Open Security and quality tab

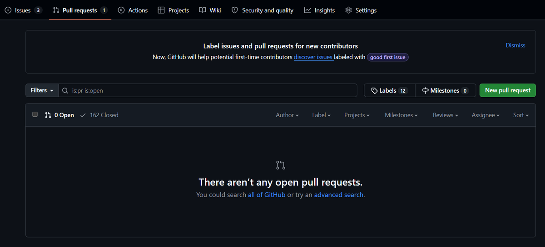(263, 10)
